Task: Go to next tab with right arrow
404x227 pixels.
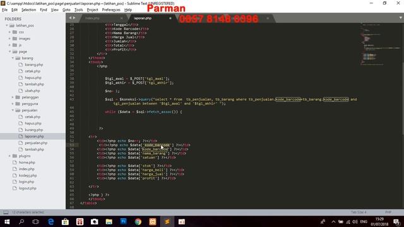Action: pyautogui.click(x=74, y=18)
